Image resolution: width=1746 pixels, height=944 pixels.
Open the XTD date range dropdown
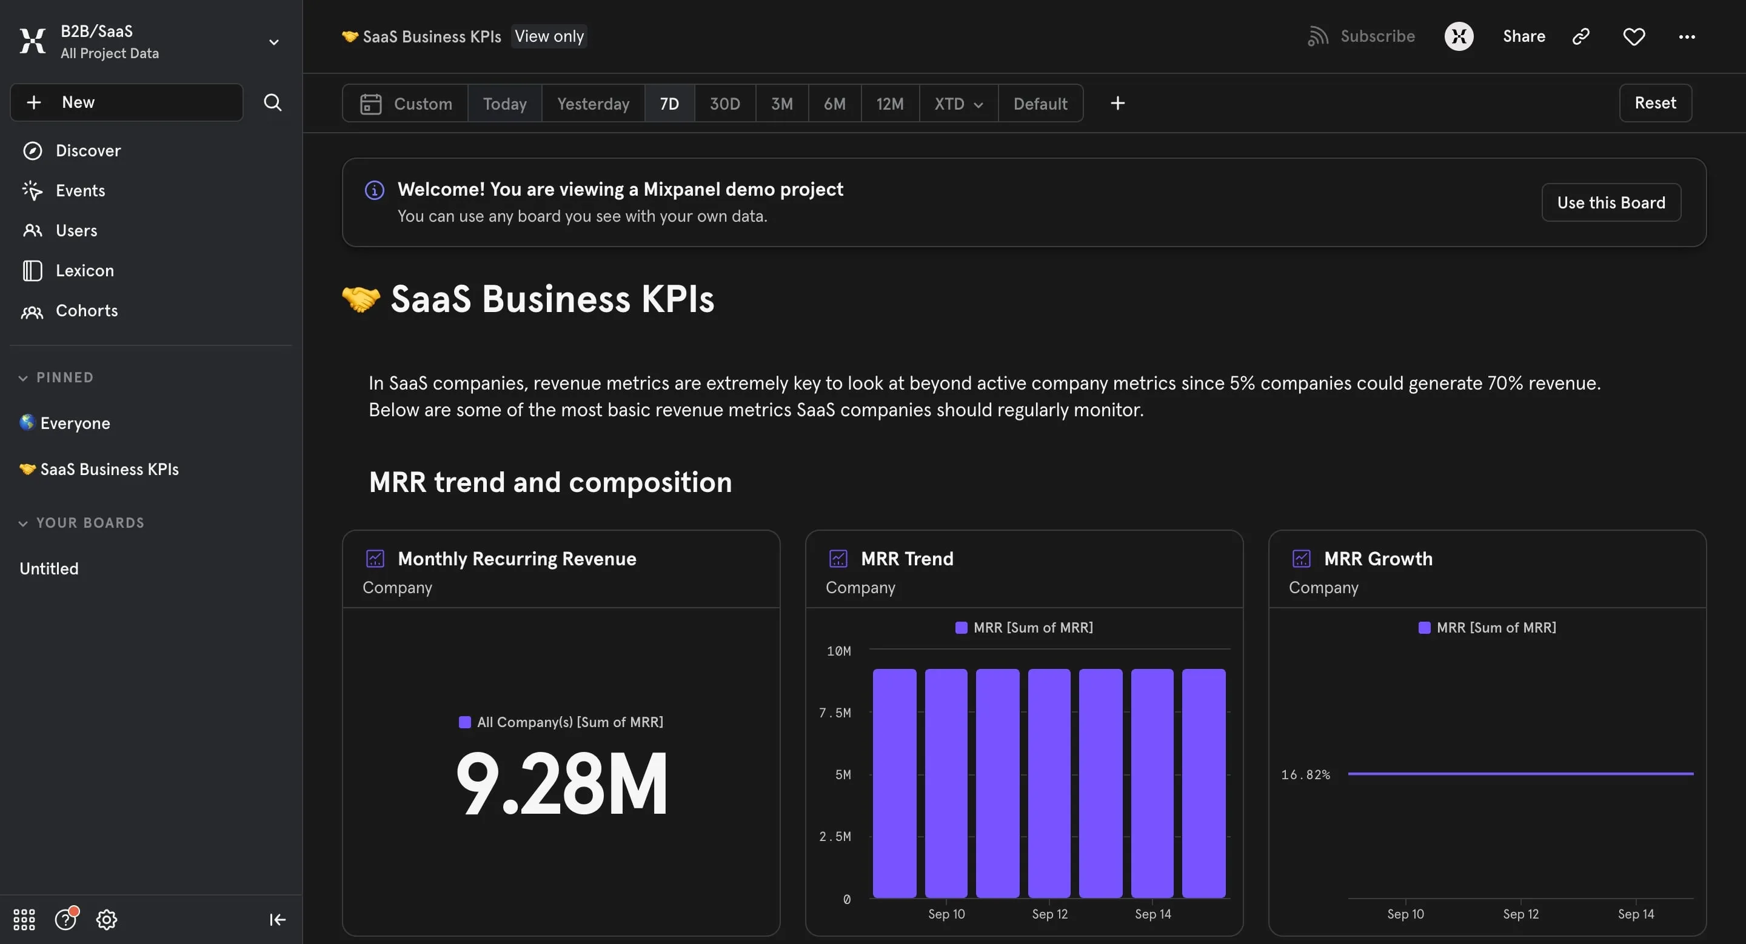pos(958,104)
